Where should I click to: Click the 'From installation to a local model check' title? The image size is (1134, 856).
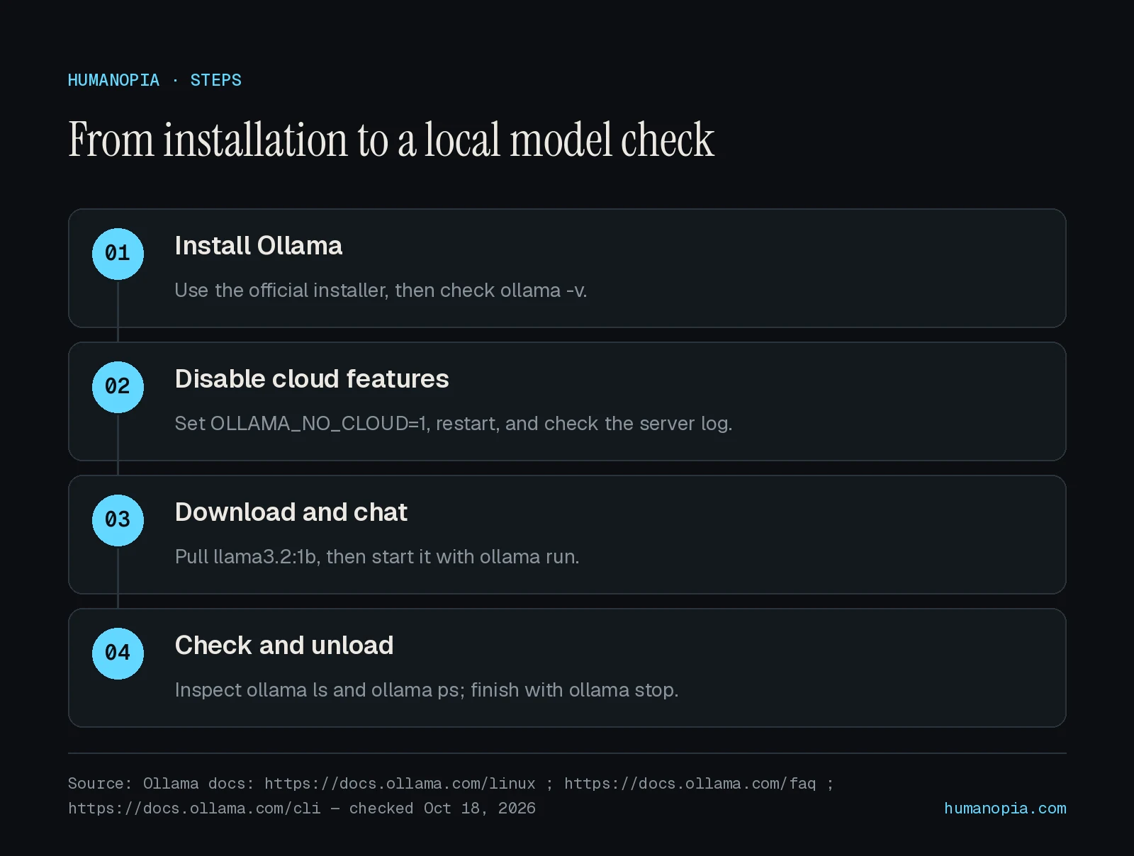(391, 140)
